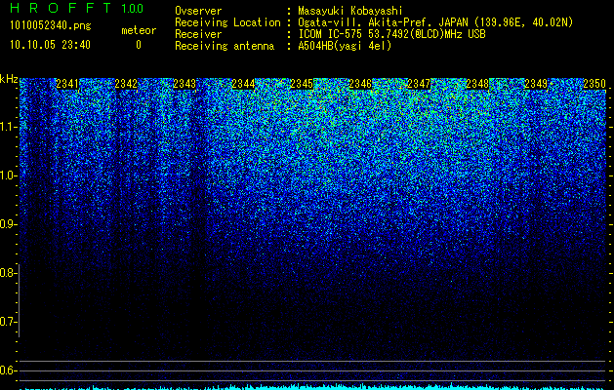Click the 2349 time marker
This screenshot has width=614, height=390.
536,84
